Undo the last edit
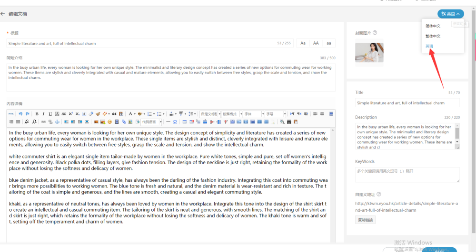476x252 pixels. click(x=20, y=114)
